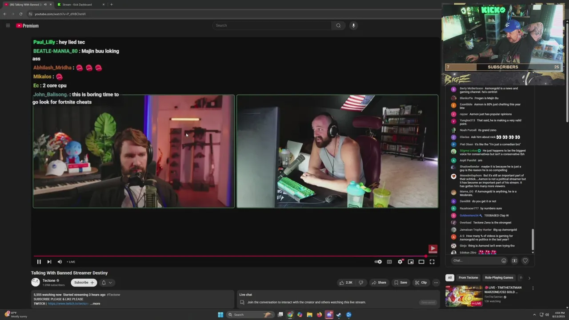Open the Windows Start menu
This screenshot has height=320, width=569.
(220, 315)
